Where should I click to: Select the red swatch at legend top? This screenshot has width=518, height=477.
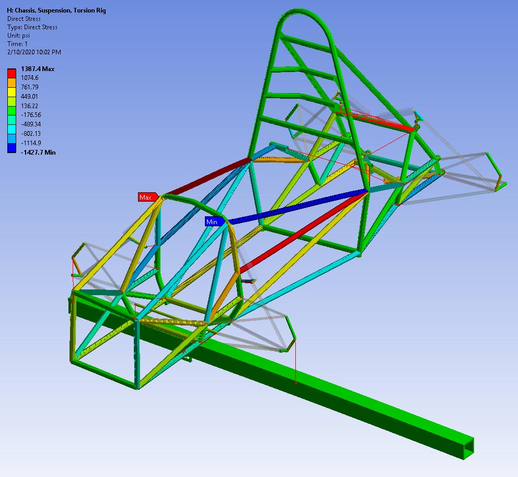click(x=11, y=73)
